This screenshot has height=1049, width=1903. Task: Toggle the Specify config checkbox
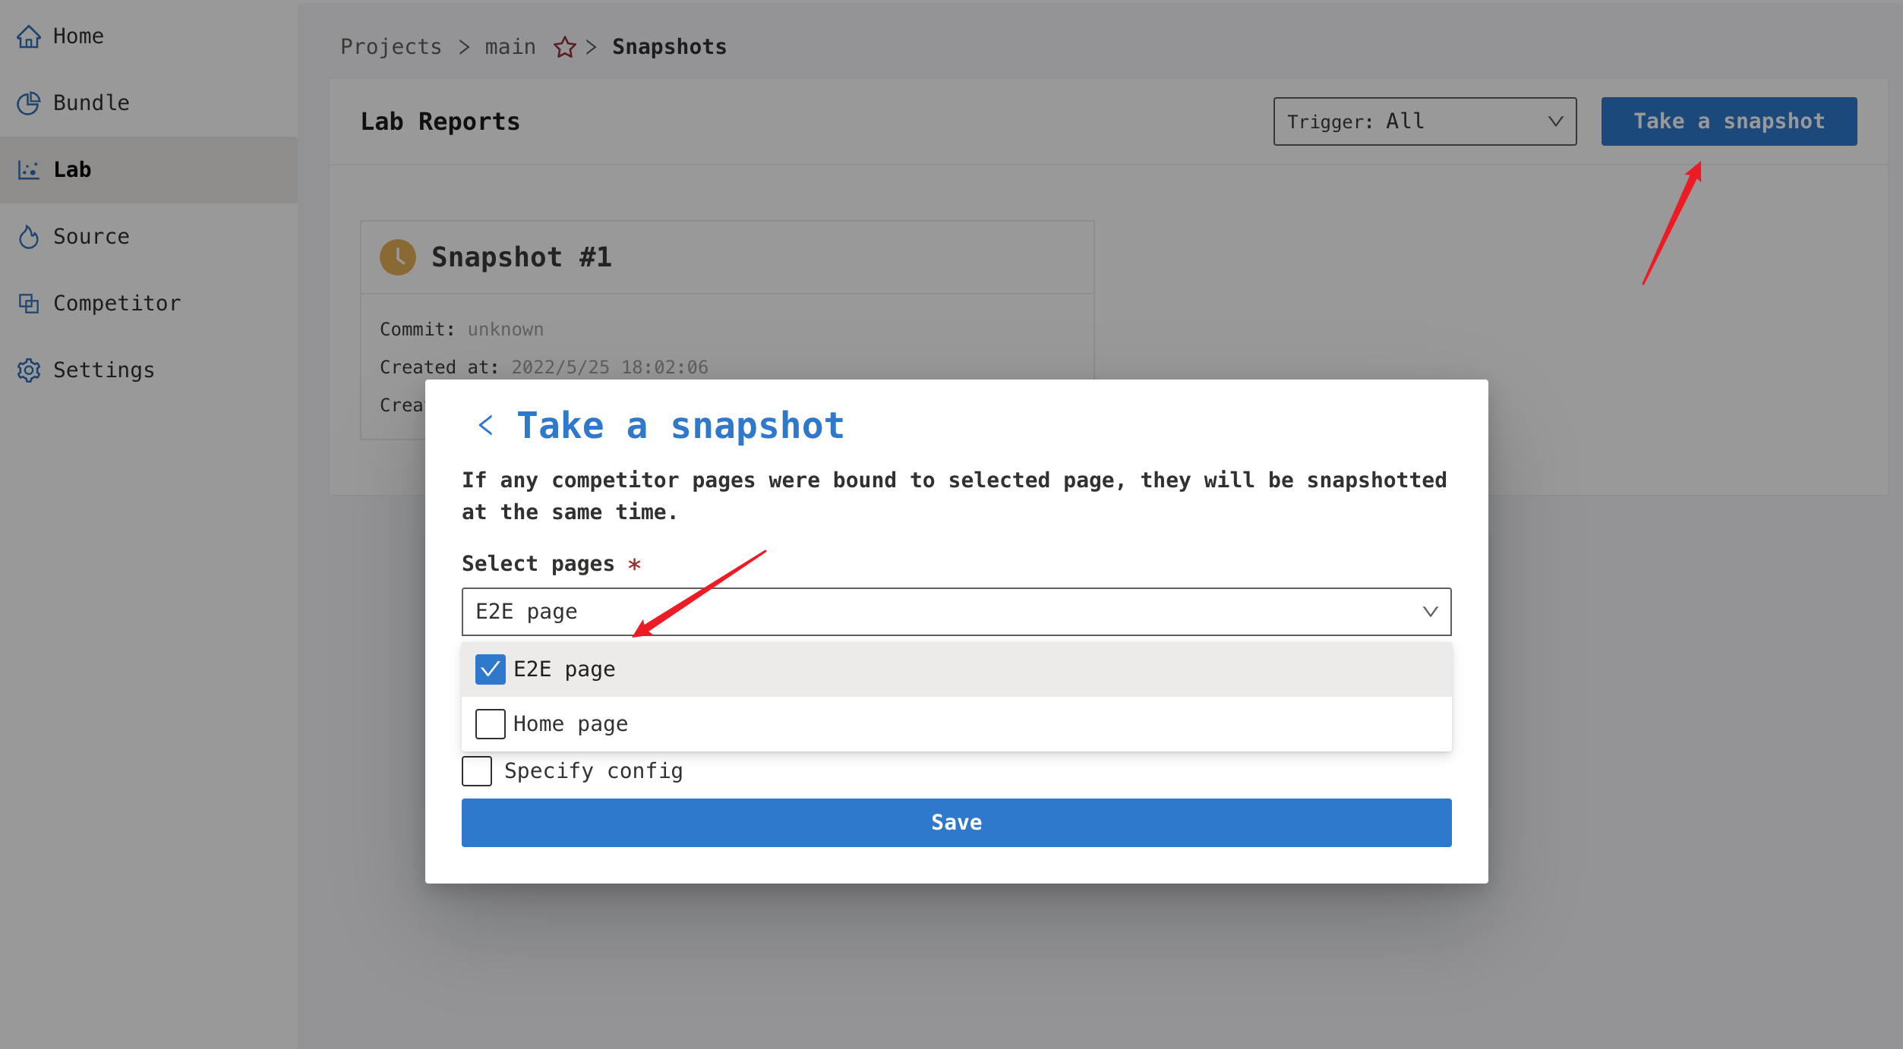coord(474,771)
